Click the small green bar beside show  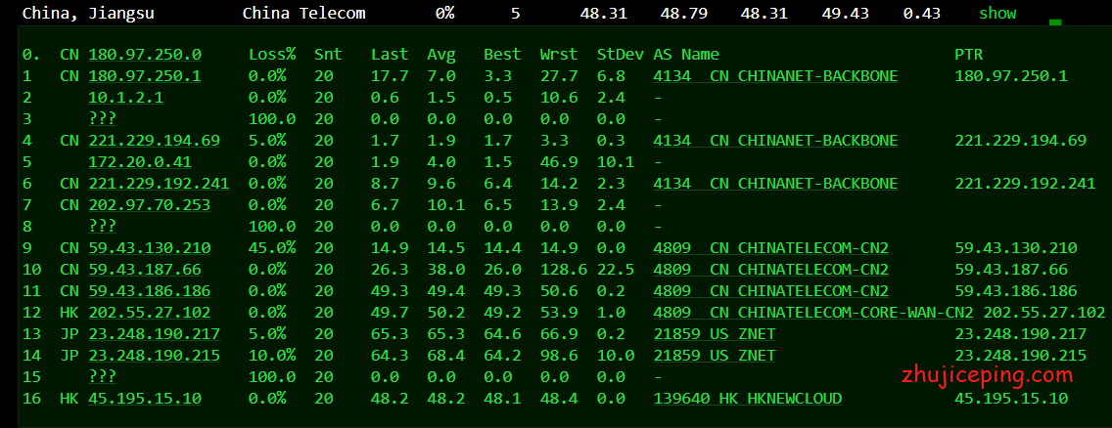(x=1054, y=21)
